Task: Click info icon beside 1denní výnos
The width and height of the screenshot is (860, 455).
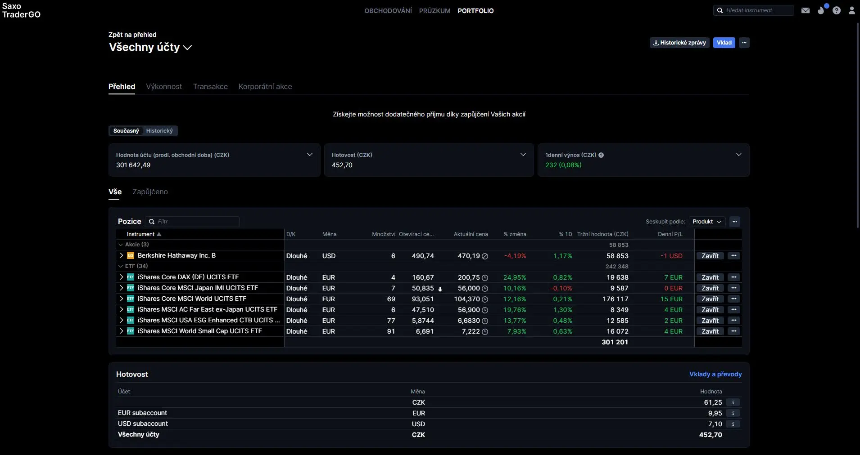Action: [601, 155]
